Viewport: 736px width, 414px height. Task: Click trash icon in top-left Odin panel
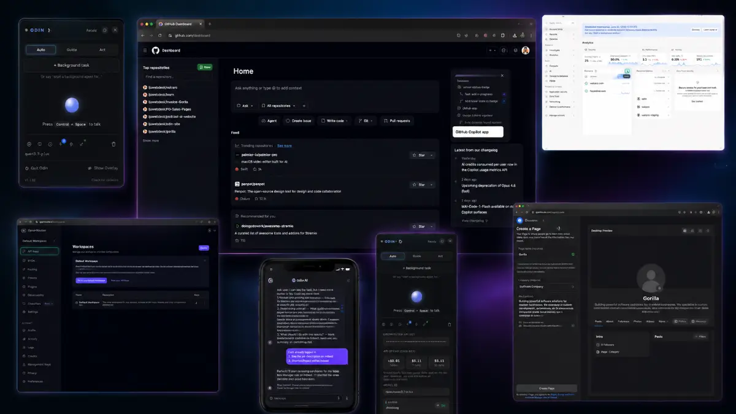click(113, 144)
